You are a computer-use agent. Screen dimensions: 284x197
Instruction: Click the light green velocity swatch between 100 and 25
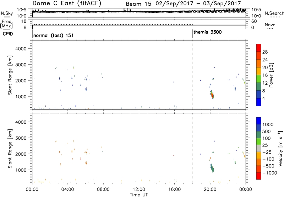coord(259,141)
